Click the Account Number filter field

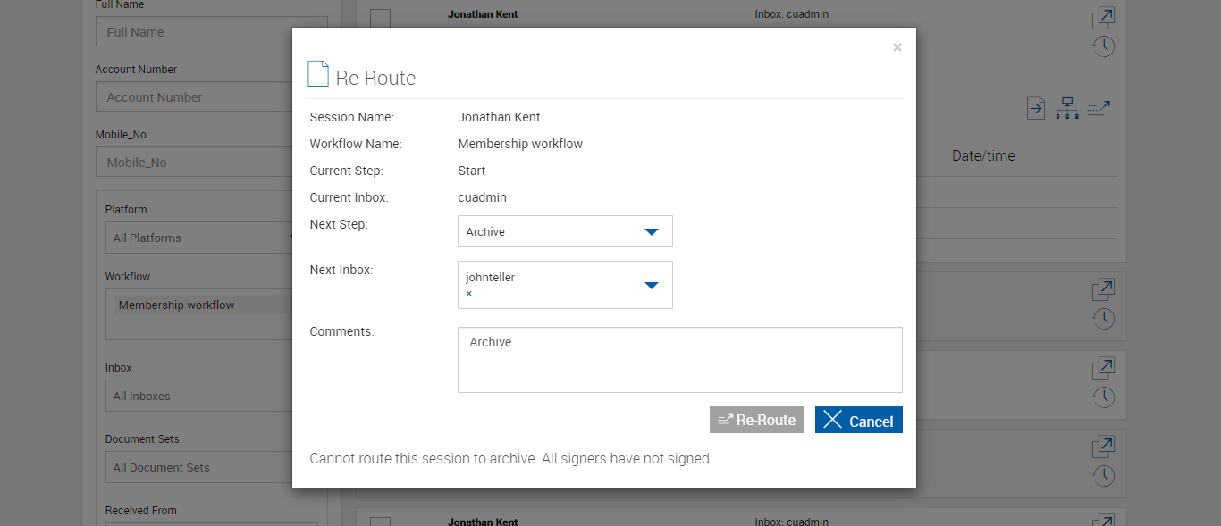tap(211, 97)
